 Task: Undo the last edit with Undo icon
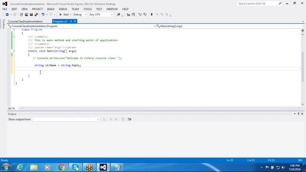(x=43, y=15)
